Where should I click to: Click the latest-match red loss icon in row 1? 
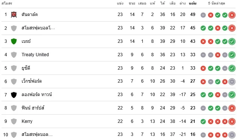point(232,15)
